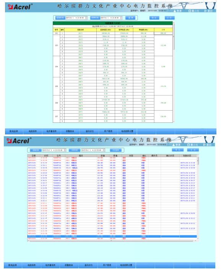
Task: Open end date dropdown in alarm query toolbar
Action: point(93,150)
